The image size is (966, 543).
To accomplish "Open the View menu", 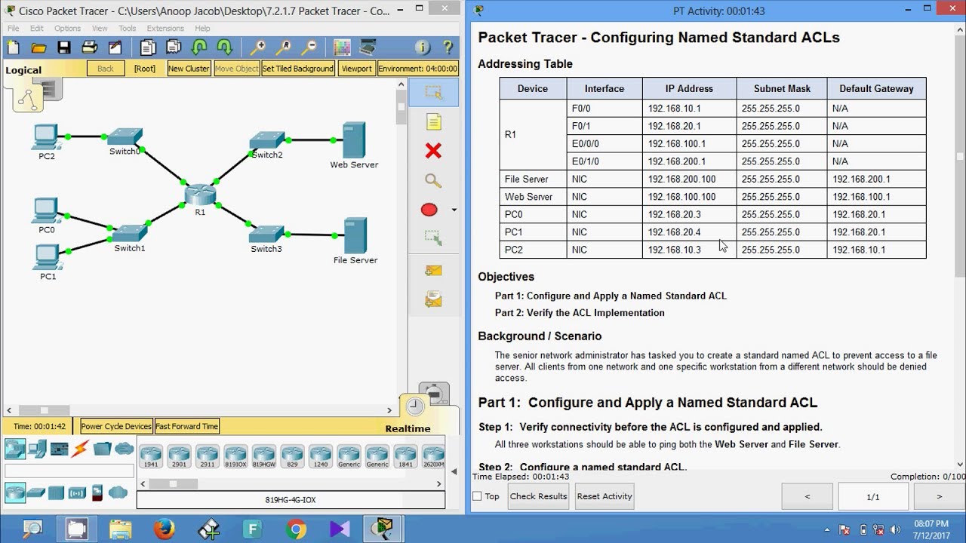I will pos(100,29).
